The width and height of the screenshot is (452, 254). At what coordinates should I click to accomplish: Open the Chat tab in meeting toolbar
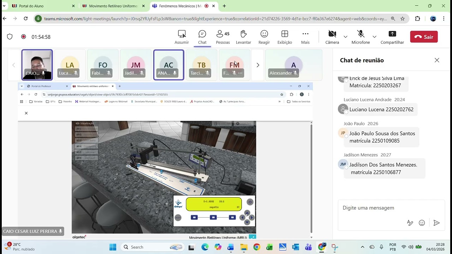coord(202,37)
